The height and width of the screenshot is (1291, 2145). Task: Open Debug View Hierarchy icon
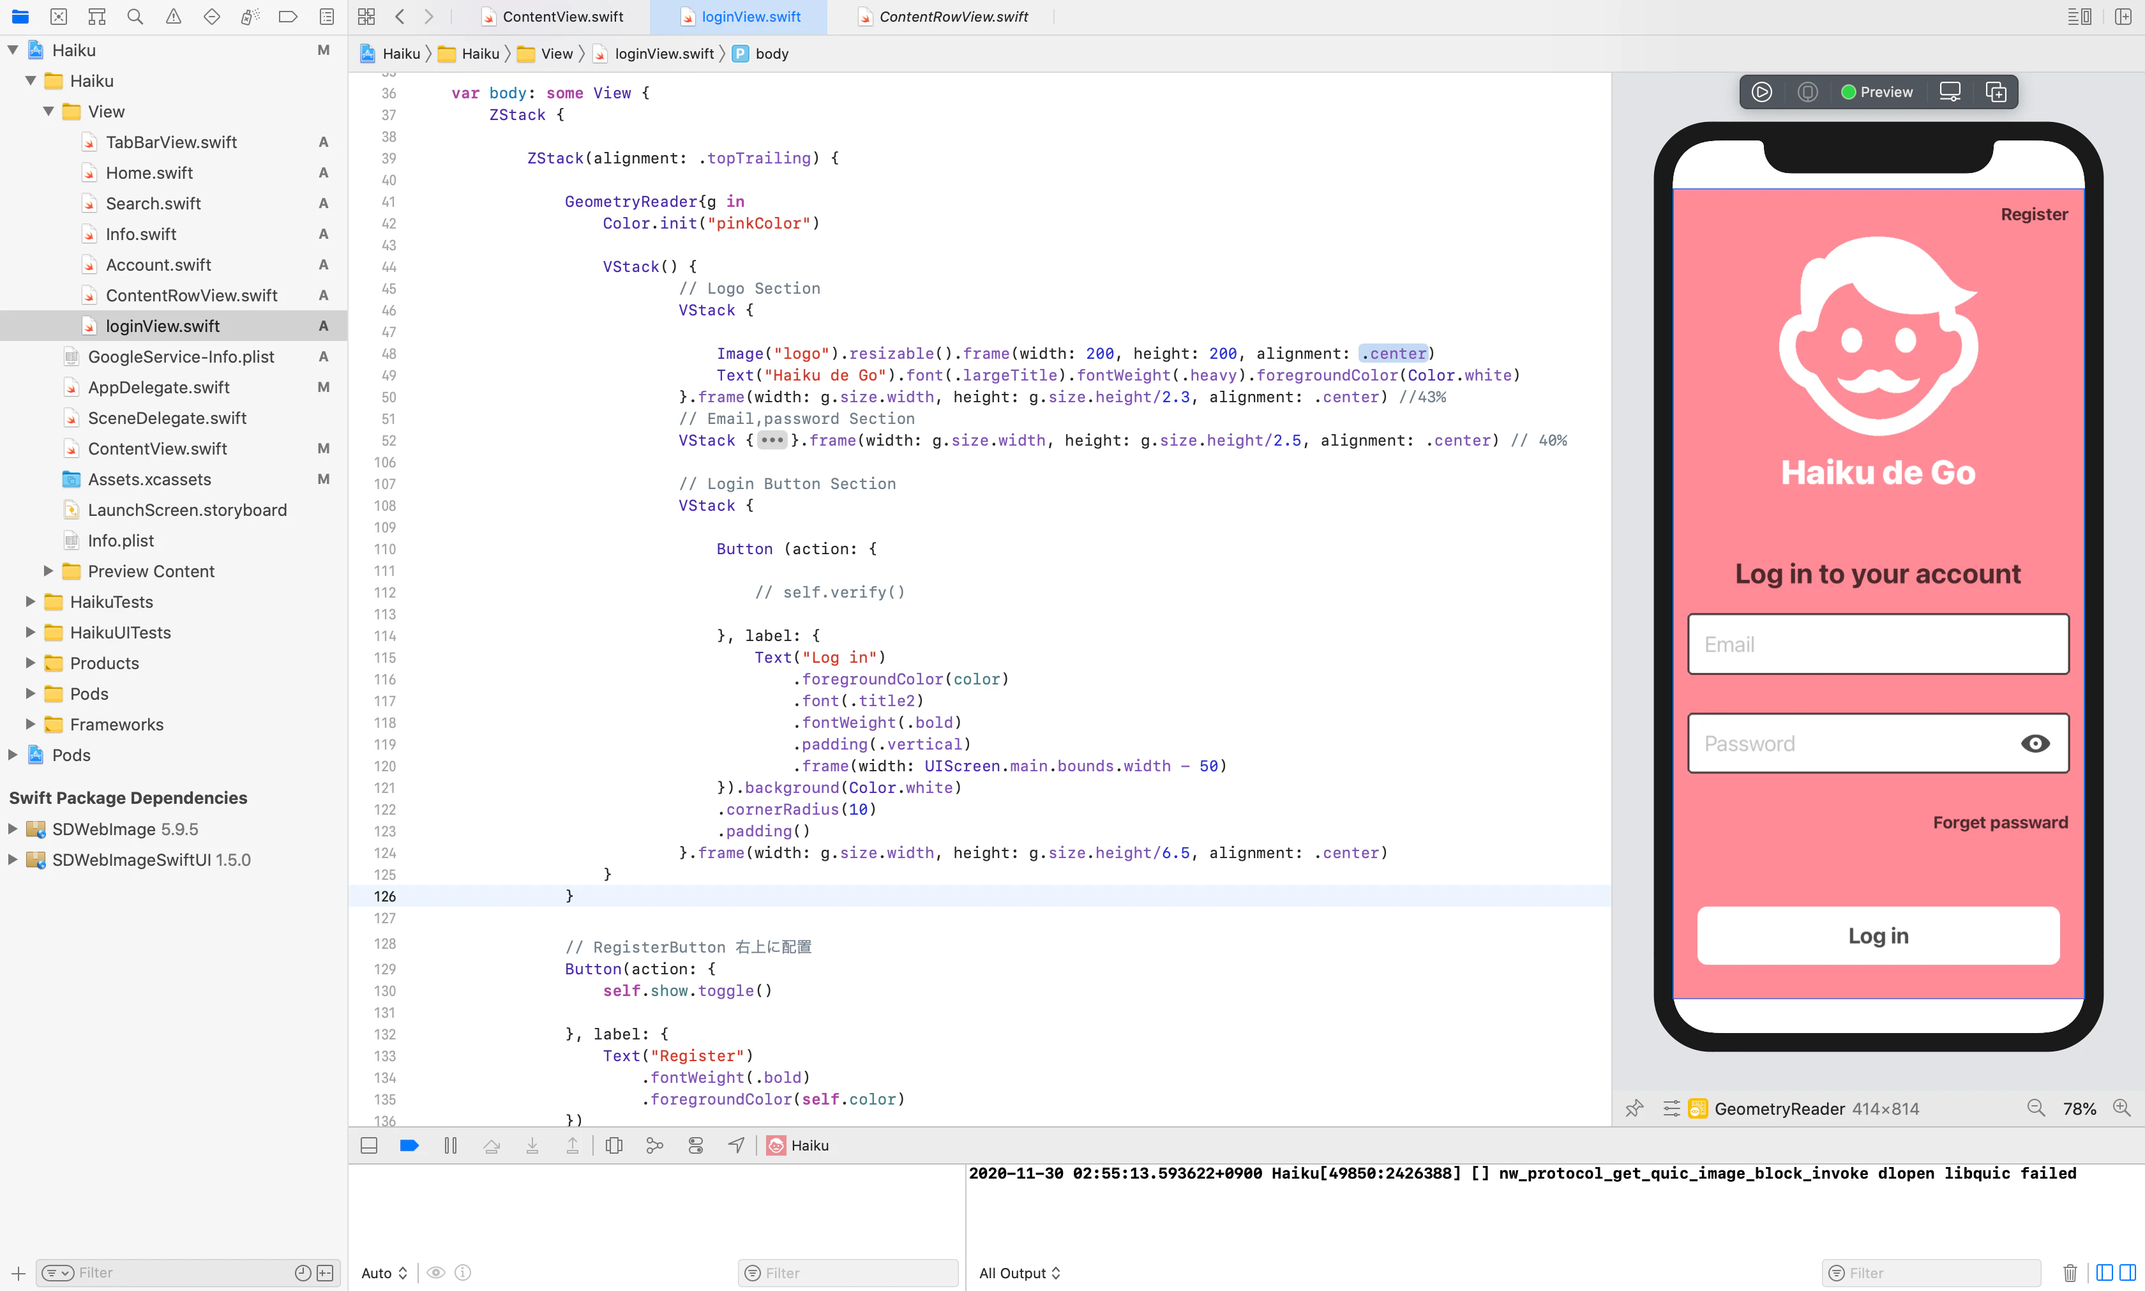(x=614, y=1145)
